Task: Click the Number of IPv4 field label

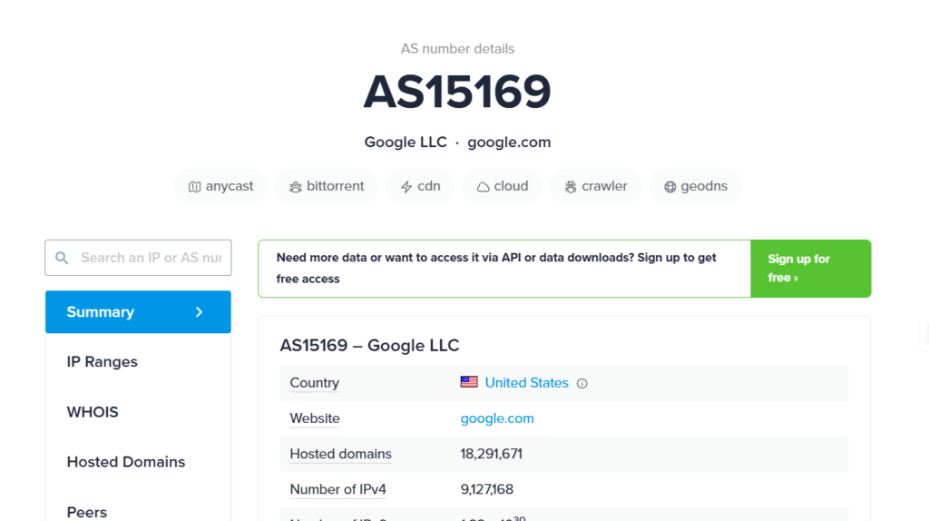Action: (x=337, y=489)
